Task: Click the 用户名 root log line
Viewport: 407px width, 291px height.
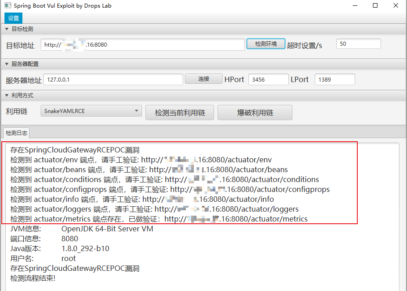Action: pyautogui.click(x=43, y=259)
